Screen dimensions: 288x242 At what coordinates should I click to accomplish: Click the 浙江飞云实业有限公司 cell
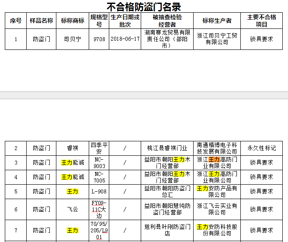tap(217, 210)
